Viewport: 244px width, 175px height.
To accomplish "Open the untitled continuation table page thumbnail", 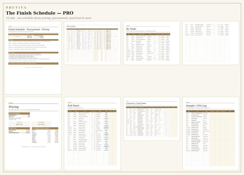I will 211,43.
